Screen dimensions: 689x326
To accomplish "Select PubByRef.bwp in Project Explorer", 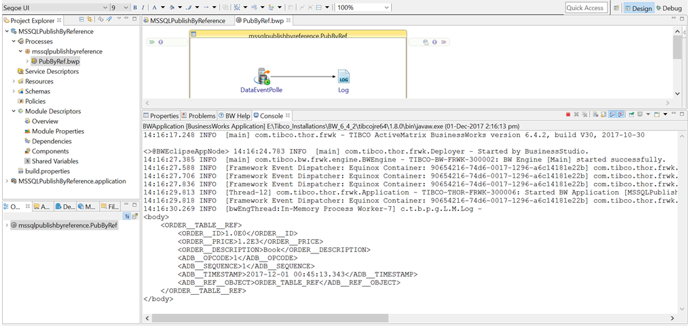I will (56, 62).
